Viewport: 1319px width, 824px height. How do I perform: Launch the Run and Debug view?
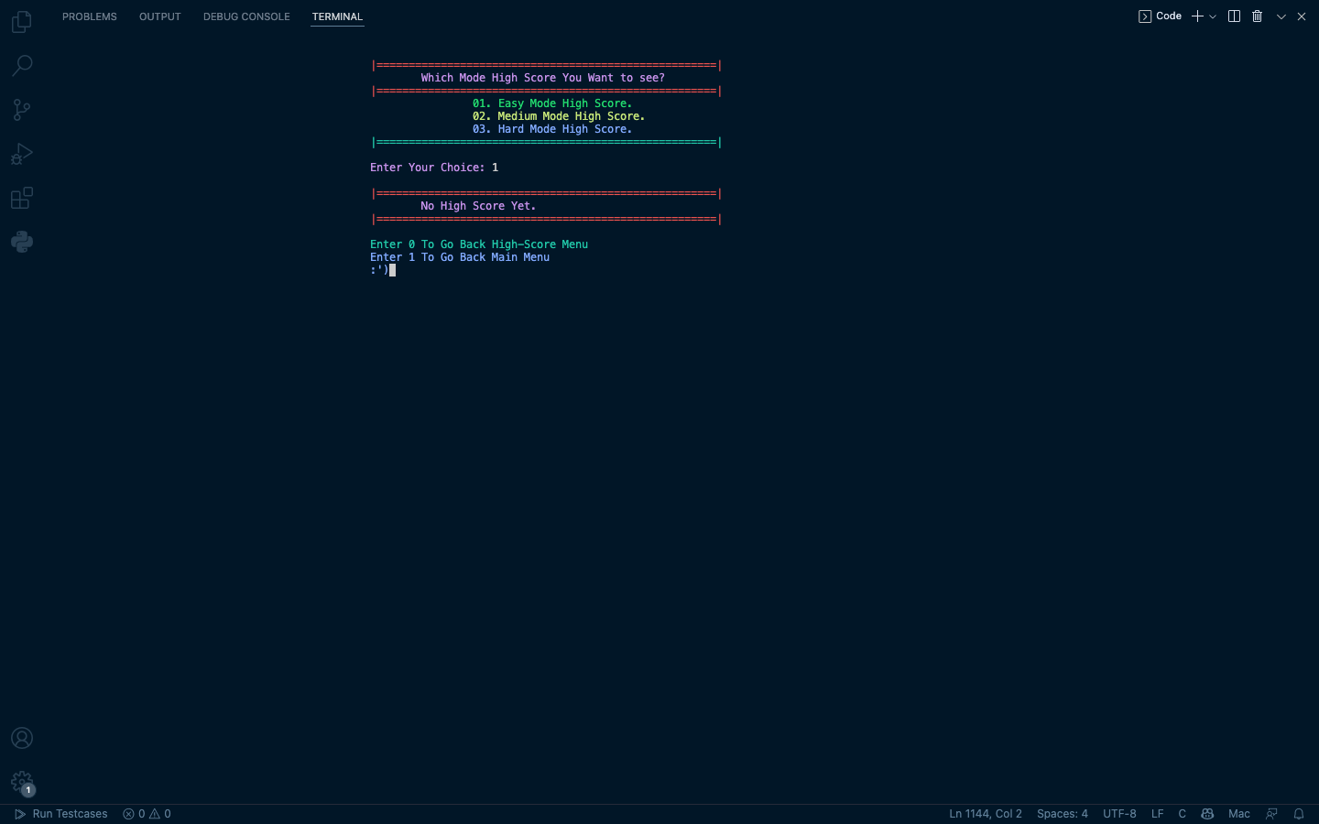coord(22,153)
